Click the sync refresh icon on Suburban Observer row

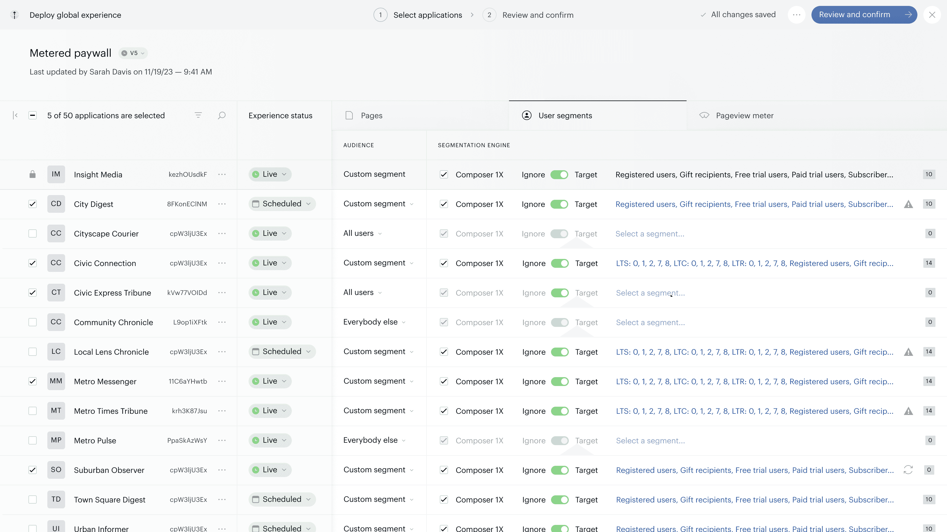908,470
